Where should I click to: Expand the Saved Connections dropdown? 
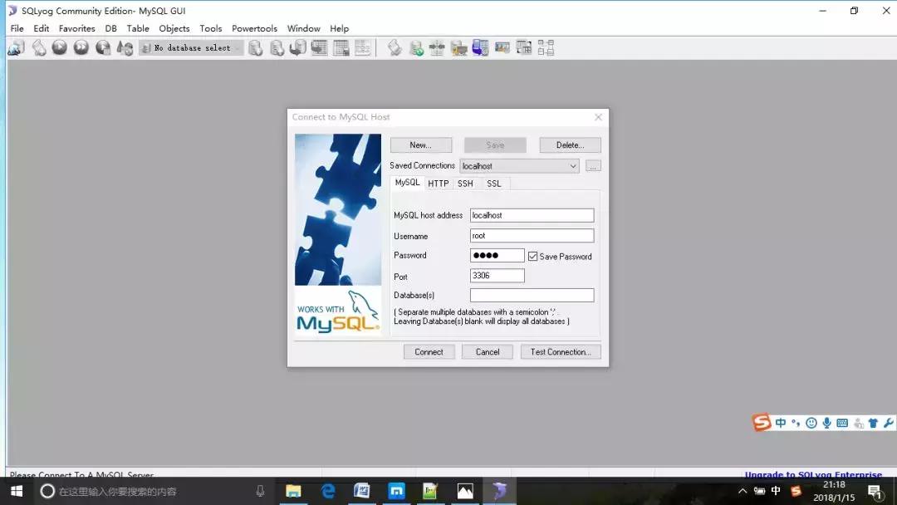(573, 166)
